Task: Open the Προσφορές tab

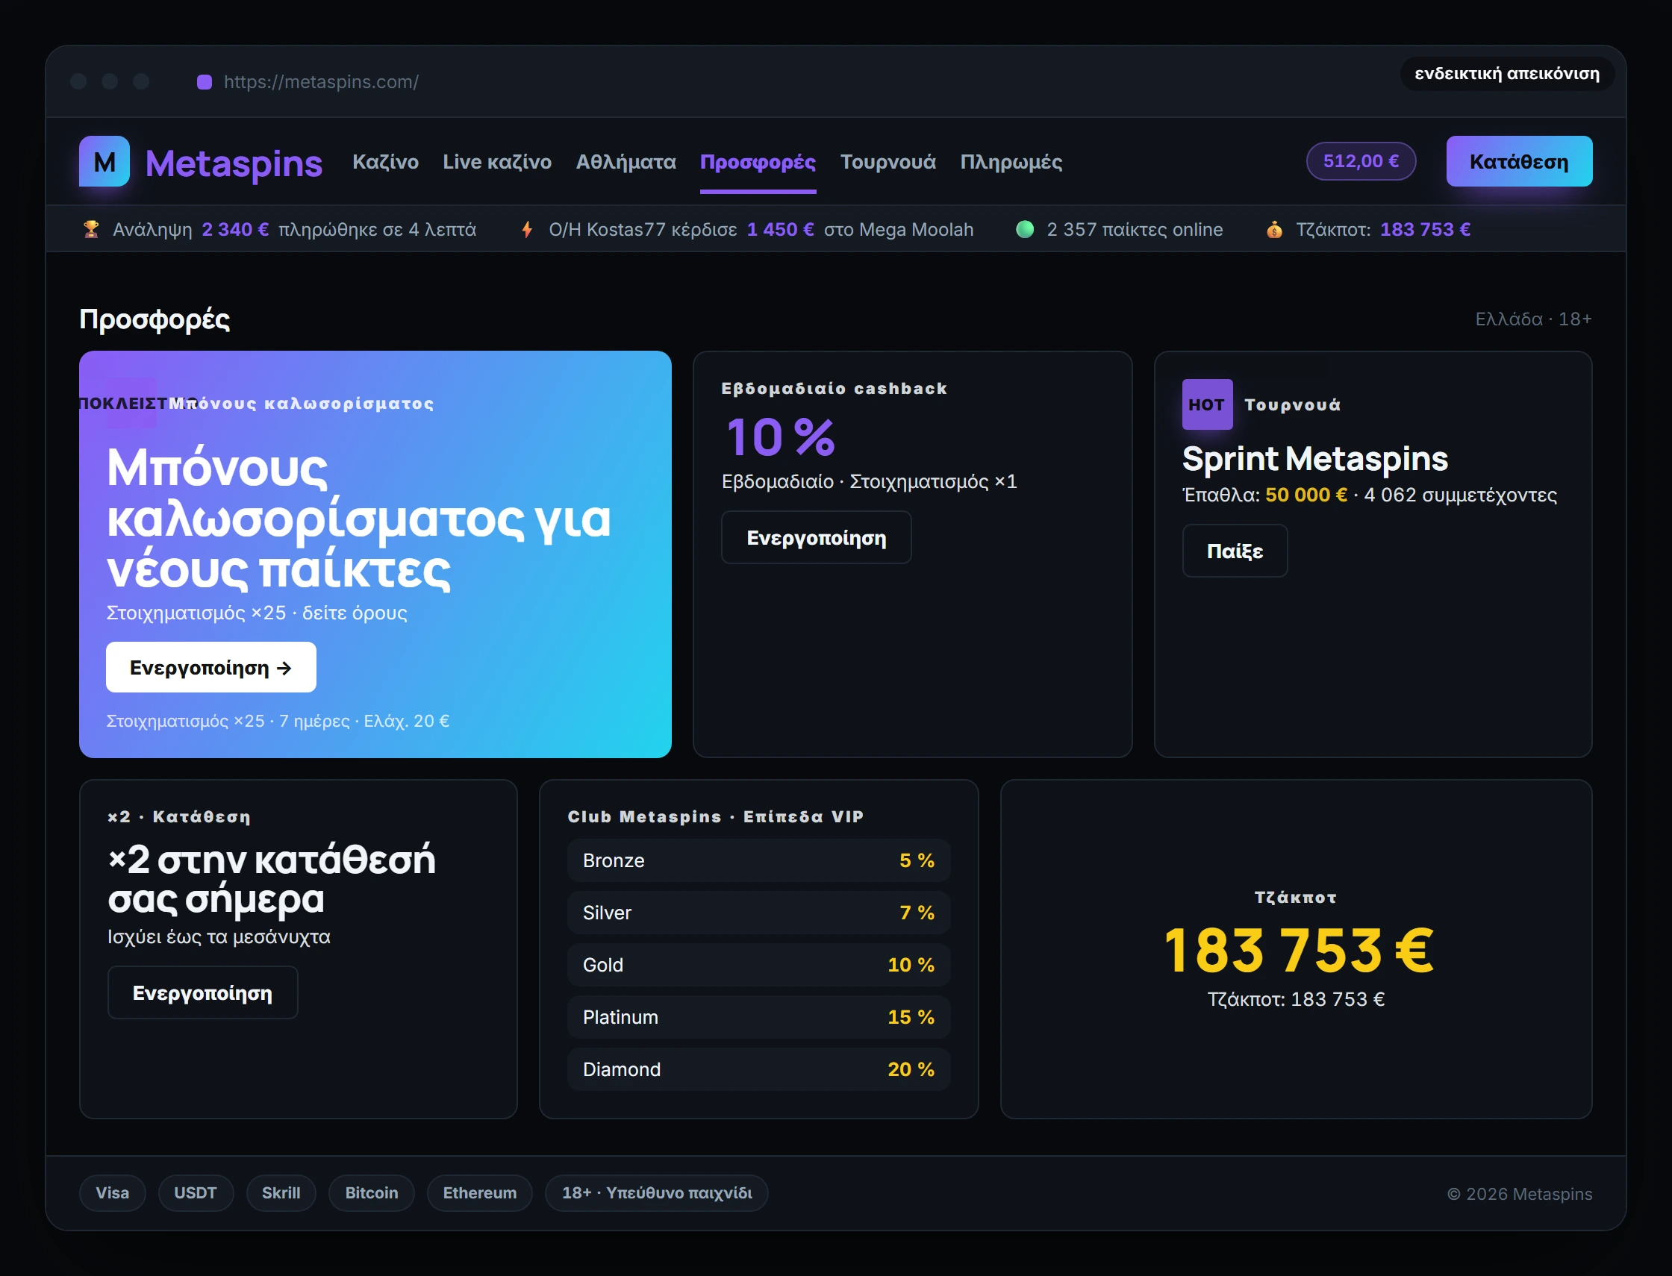Action: pyautogui.click(x=758, y=162)
